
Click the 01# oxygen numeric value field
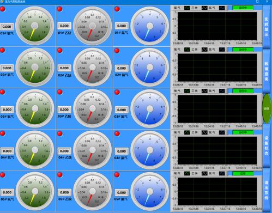click(x=7, y=27)
